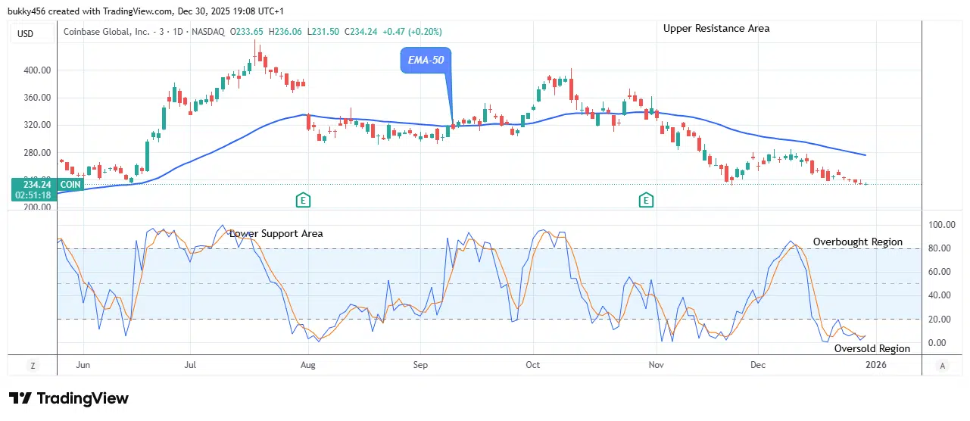970x421 pixels.
Task: Select the Oversold Region annotation
Action: (872, 348)
